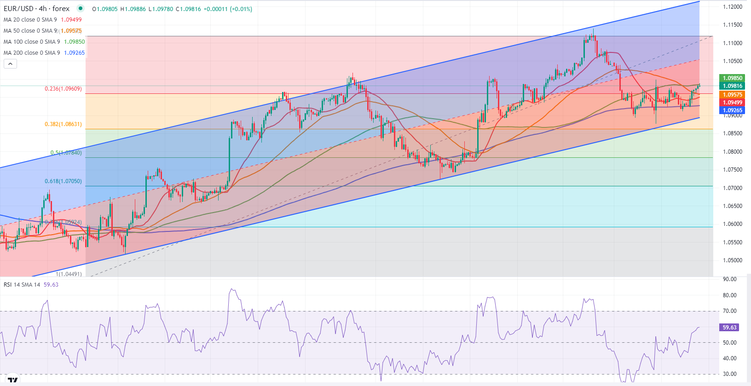Click the close value C1.09816
Screen dimensions: 751x386
[x=188, y=9]
